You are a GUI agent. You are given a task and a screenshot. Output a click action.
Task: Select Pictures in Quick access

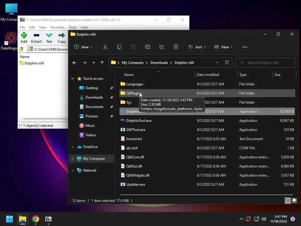pos(92,116)
